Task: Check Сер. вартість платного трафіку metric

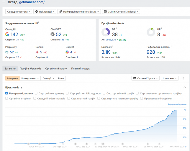Action: coord(99,98)
